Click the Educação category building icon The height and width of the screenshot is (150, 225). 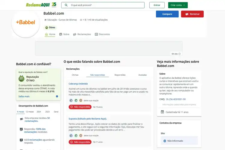point(46,20)
